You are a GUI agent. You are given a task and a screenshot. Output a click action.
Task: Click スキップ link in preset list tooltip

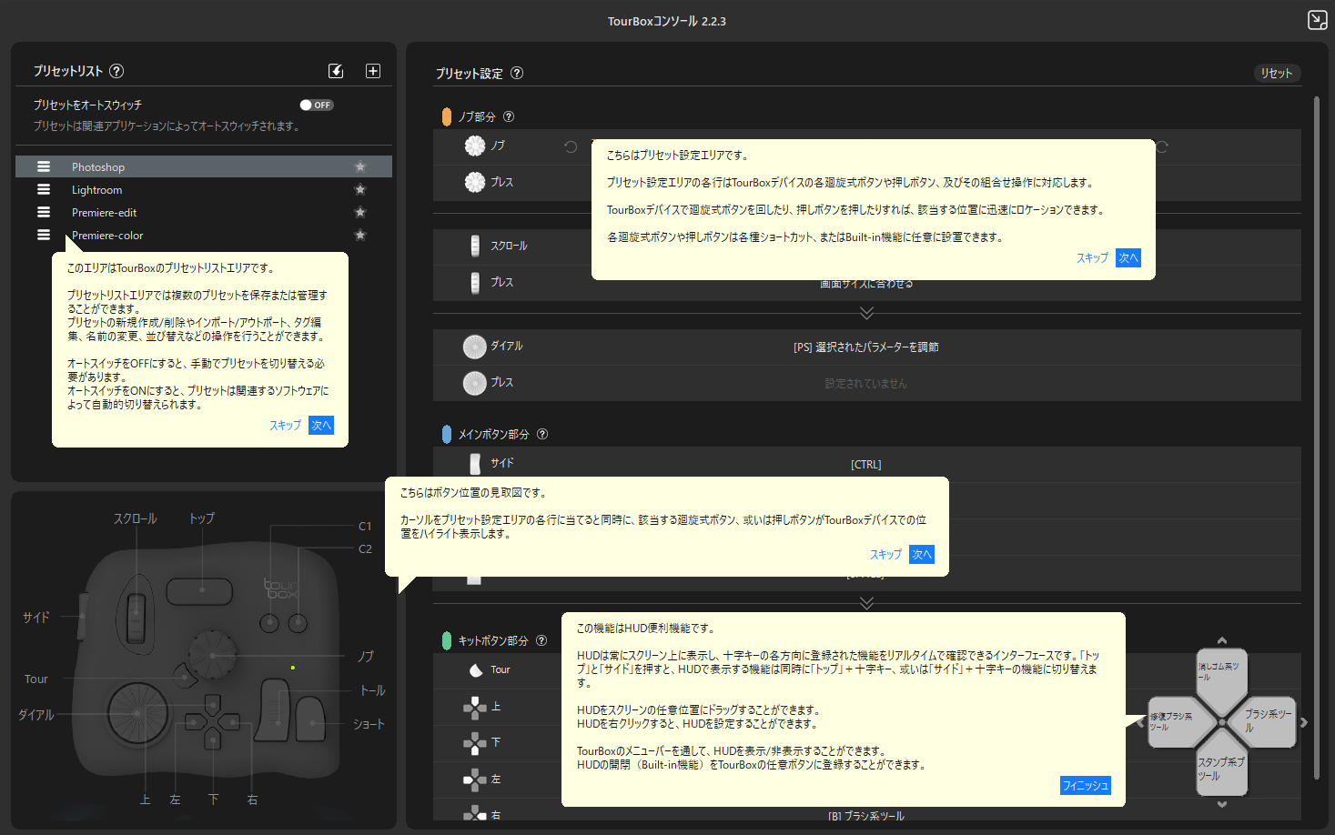pos(285,425)
